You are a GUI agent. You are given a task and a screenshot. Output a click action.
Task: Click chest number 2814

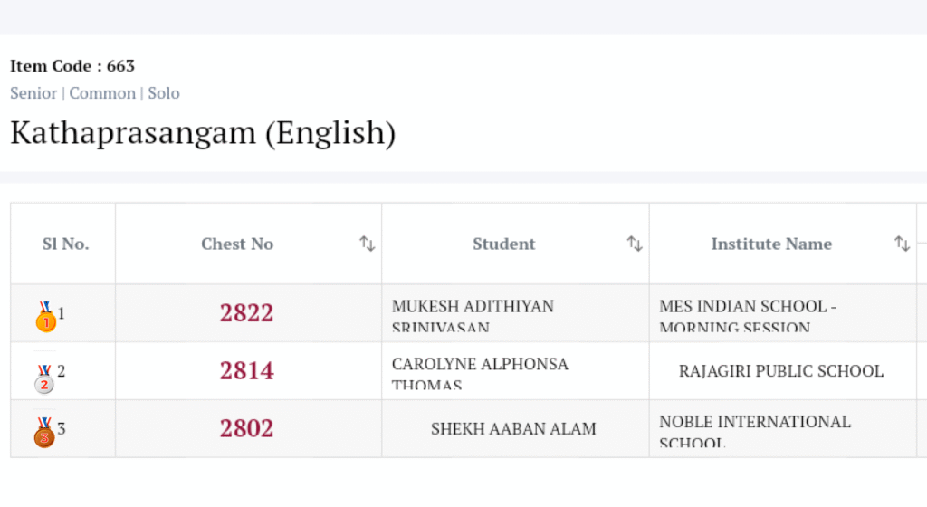click(246, 371)
